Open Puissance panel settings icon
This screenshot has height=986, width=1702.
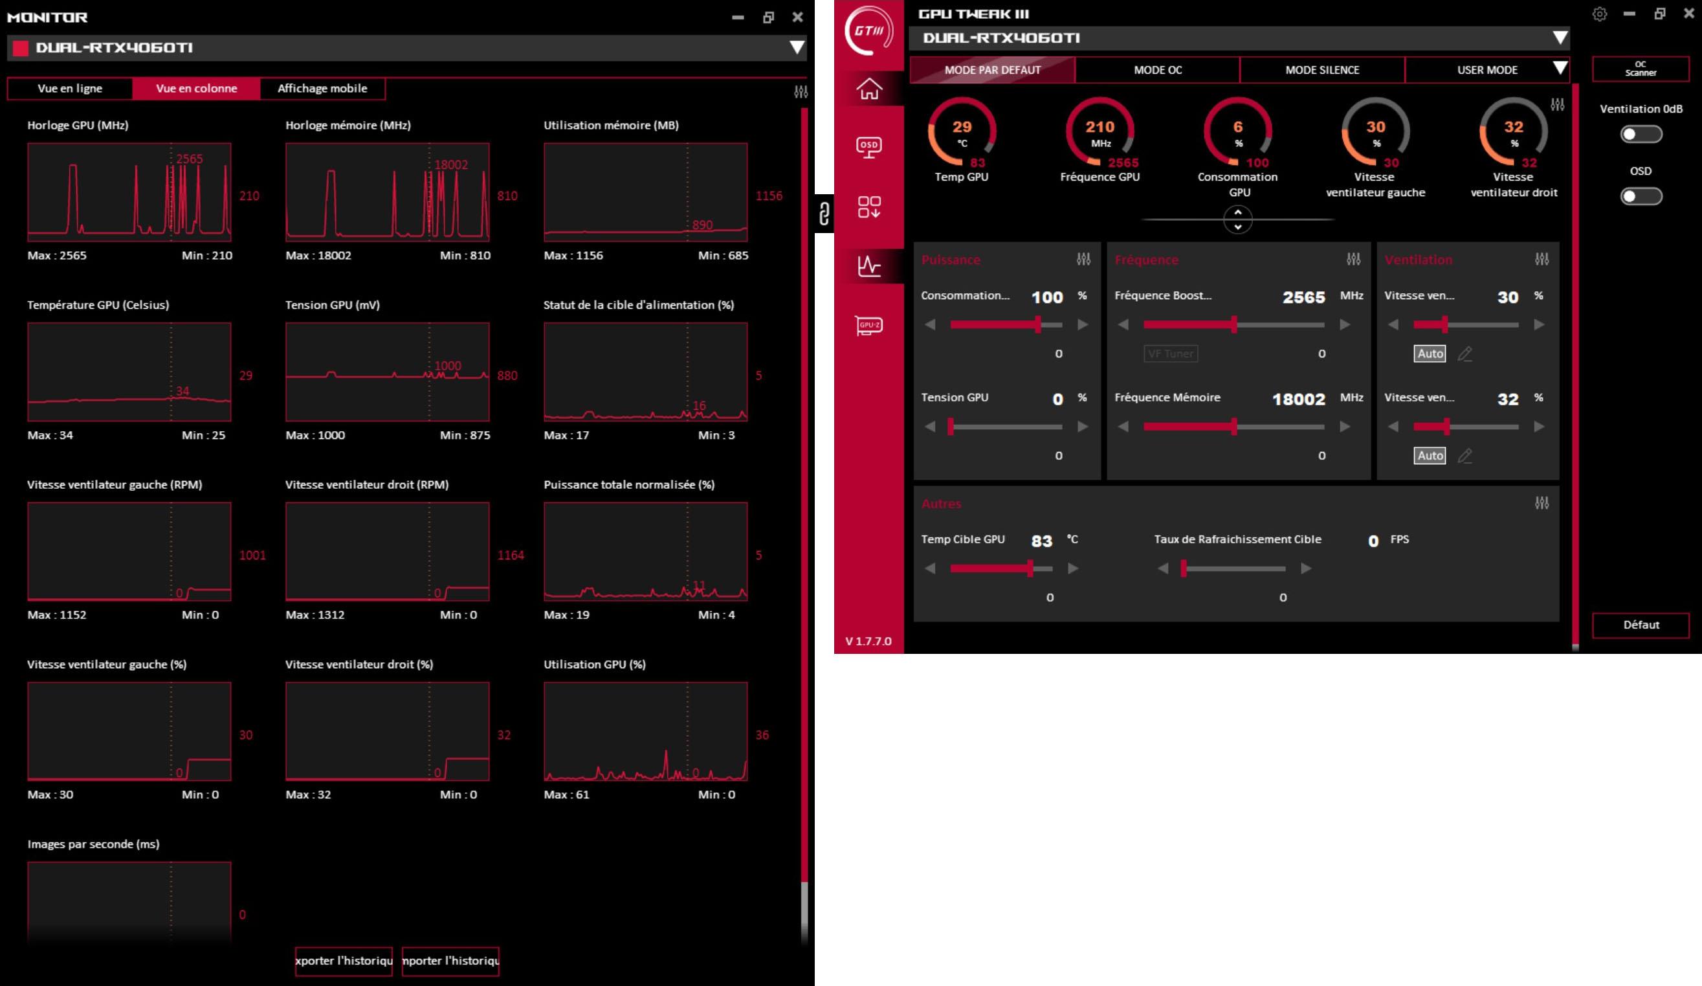click(1083, 259)
